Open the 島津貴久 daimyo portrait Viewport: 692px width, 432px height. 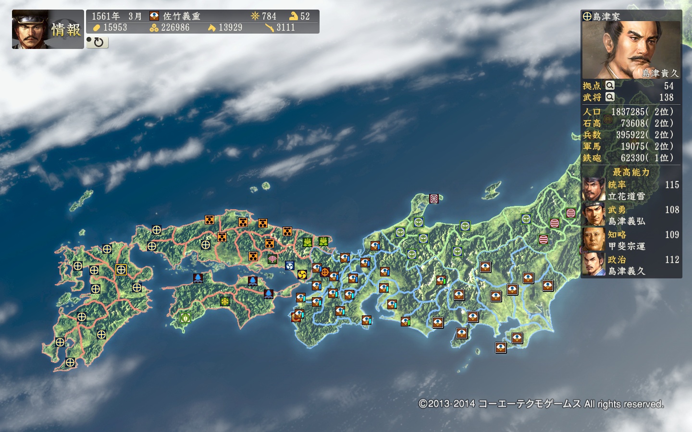tap(631, 50)
